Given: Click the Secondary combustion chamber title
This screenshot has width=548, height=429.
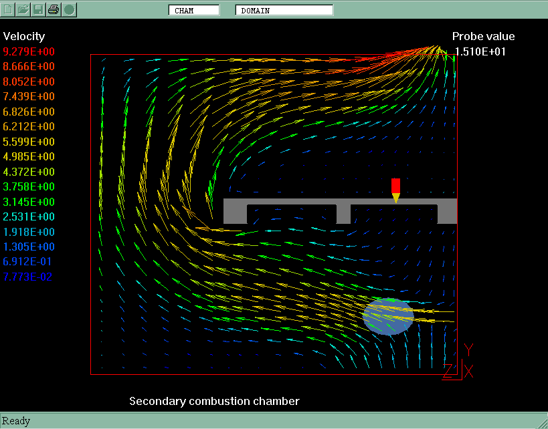Looking at the screenshot, I should (x=214, y=401).
